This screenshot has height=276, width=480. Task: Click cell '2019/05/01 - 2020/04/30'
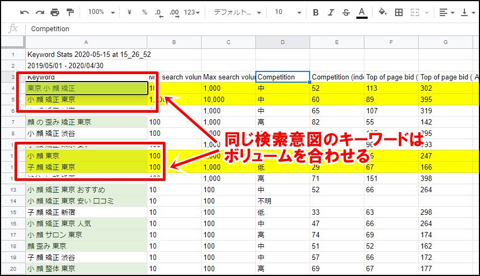[86, 66]
